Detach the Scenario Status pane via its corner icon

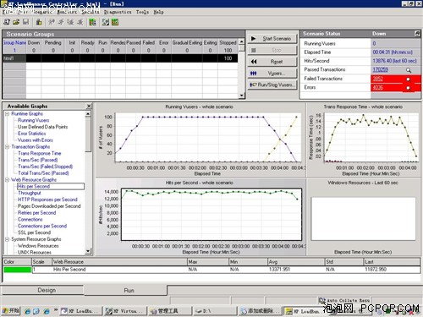(x=417, y=34)
